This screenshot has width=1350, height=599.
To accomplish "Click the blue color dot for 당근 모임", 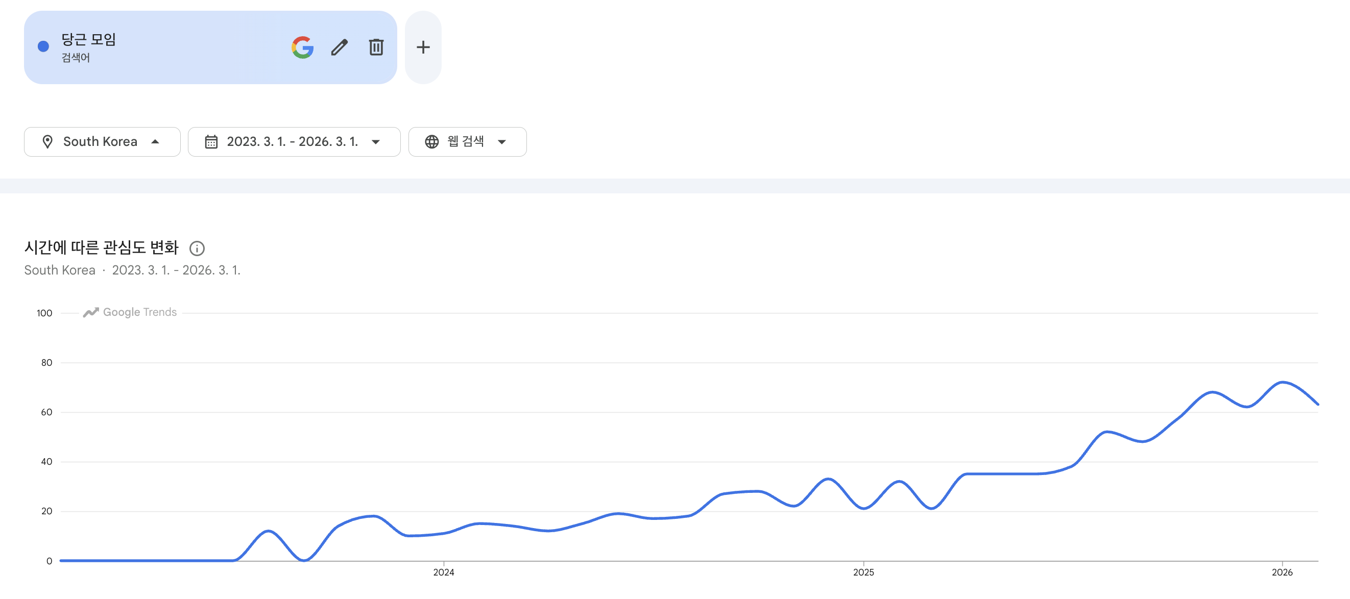I will (x=43, y=46).
